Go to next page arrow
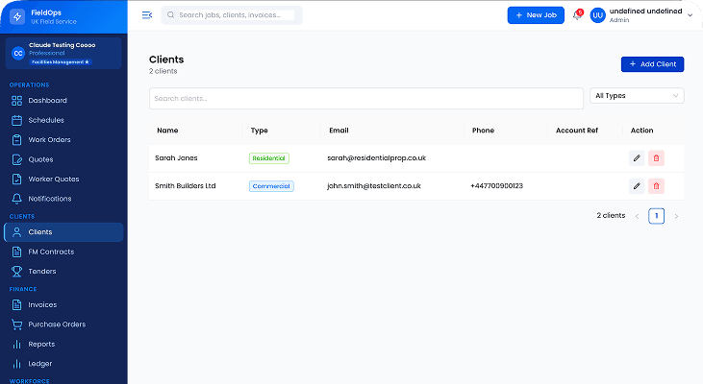The image size is (703, 384). click(x=676, y=217)
